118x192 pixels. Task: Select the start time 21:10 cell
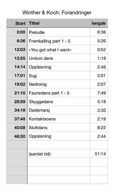pos(17,93)
